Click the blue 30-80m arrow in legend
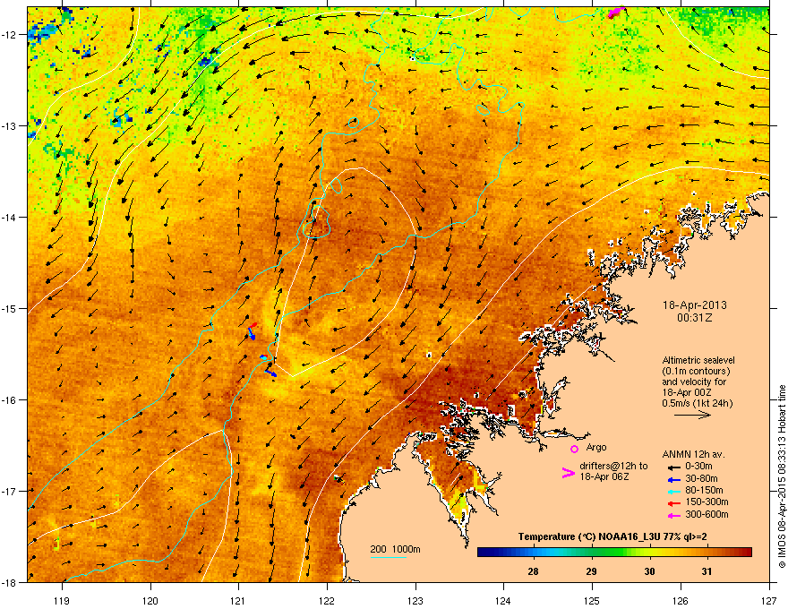Viewport: 788px width, 609px height. 674,479
